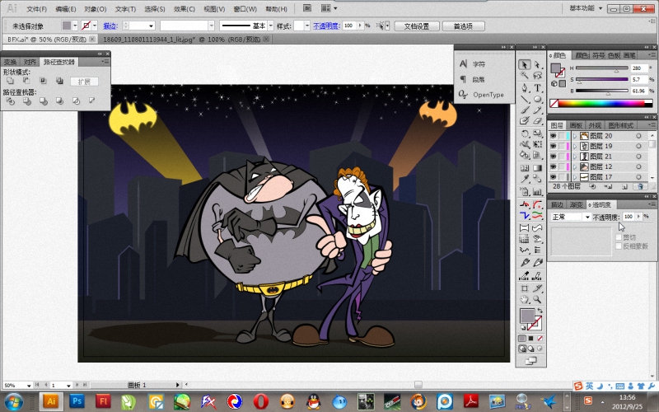Toggle the 反相蒙版 checkbox

point(619,246)
